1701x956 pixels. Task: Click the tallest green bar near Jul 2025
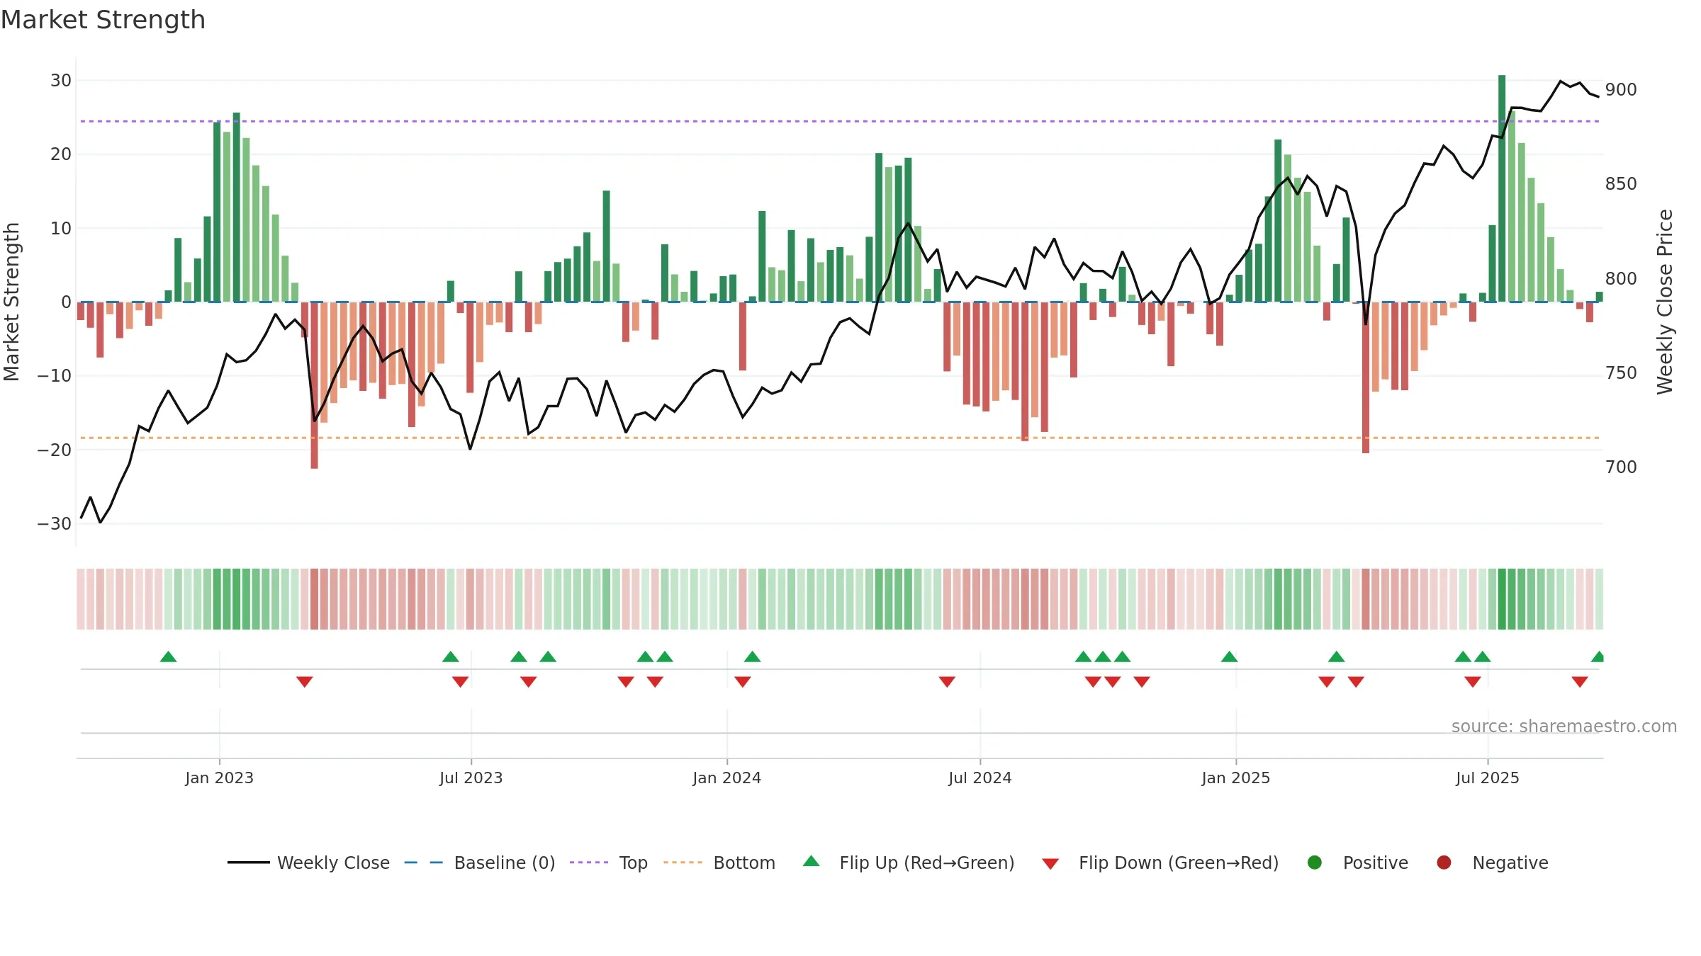tap(1502, 188)
